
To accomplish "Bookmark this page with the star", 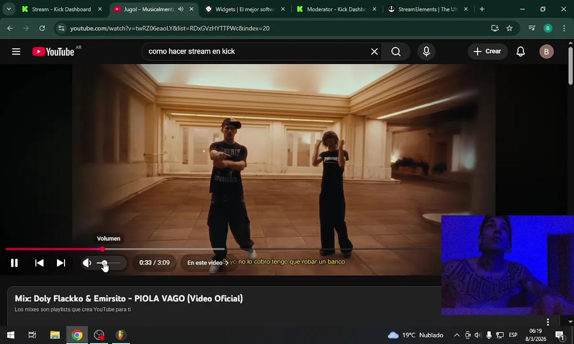I will click(x=509, y=28).
